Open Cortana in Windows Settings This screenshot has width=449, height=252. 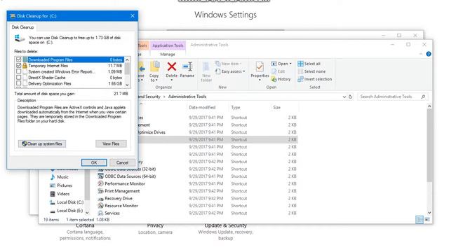point(85,232)
